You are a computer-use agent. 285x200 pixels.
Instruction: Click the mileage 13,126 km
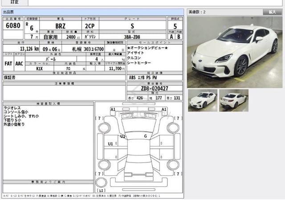click(29, 49)
